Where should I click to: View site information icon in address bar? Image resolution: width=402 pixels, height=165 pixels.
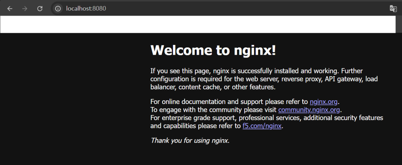[58, 9]
